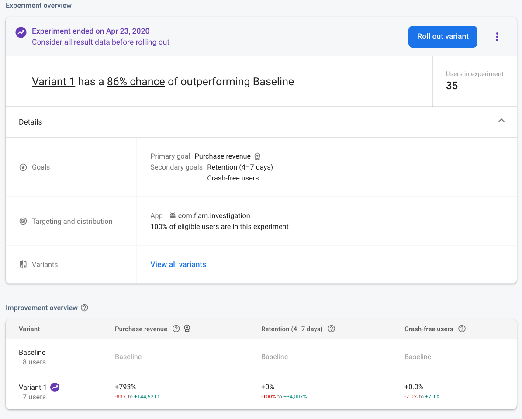Click the help icon beside Improvement overview
This screenshot has width=522, height=419.
(x=85, y=308)
